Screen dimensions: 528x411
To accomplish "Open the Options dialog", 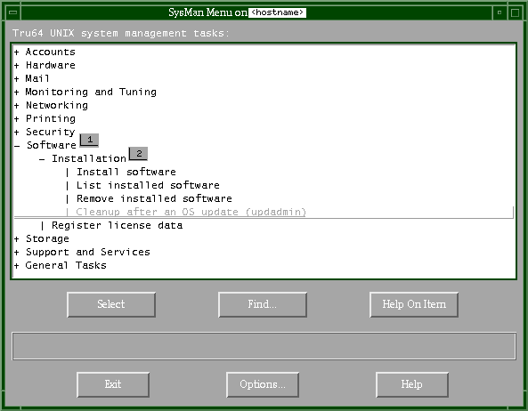I will click(263, 384).
